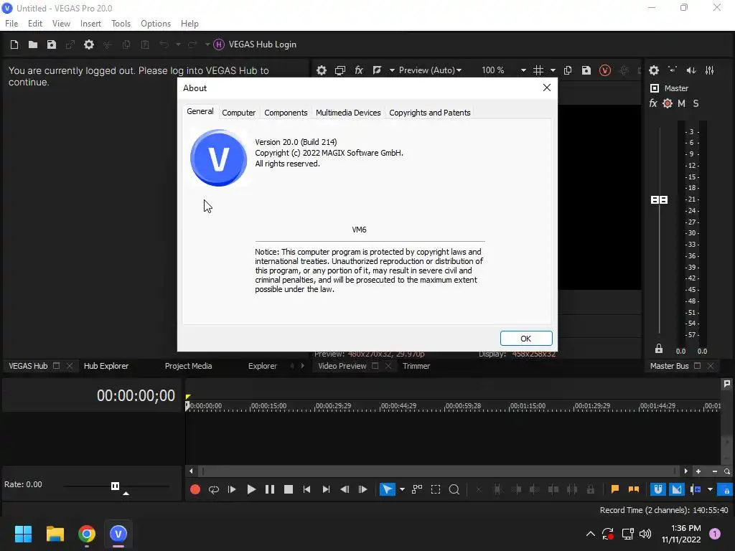735x551 pixels.
Task: Click the Stop button in transport
Action: coord(289,489)
